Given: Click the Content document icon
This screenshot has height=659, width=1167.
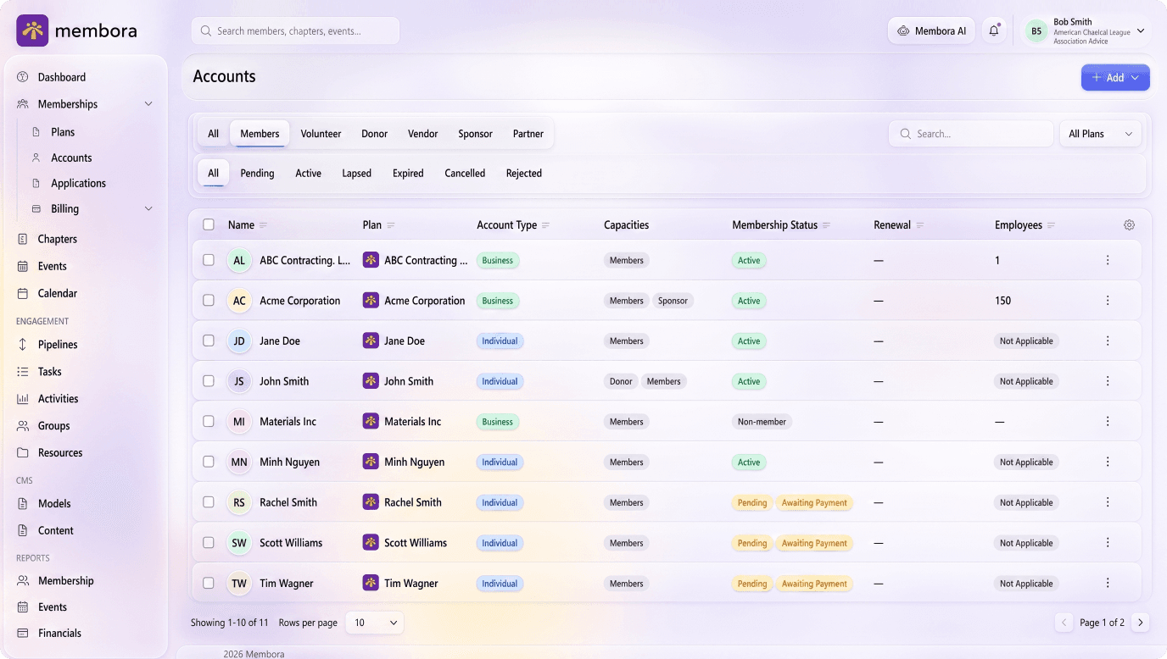Looking at the screenshot, I should click(x=23, y=530).
